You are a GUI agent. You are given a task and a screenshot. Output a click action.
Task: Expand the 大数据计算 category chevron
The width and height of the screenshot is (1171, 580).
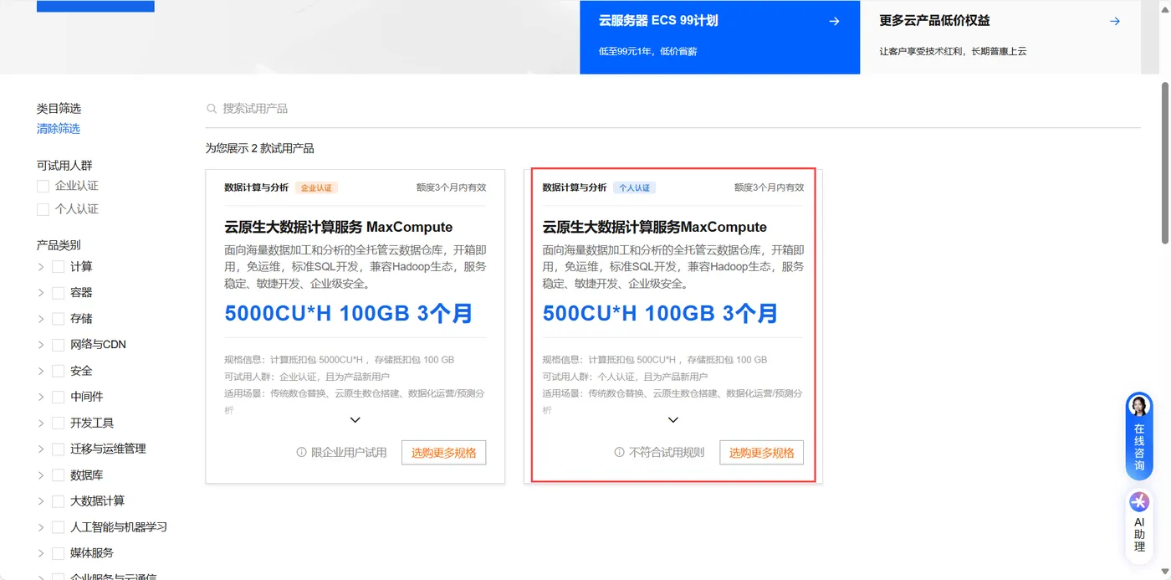pyautogui.click(x=41, y=501)
